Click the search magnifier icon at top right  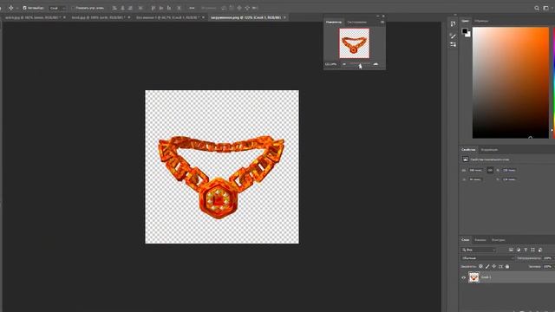click(537, 8)
